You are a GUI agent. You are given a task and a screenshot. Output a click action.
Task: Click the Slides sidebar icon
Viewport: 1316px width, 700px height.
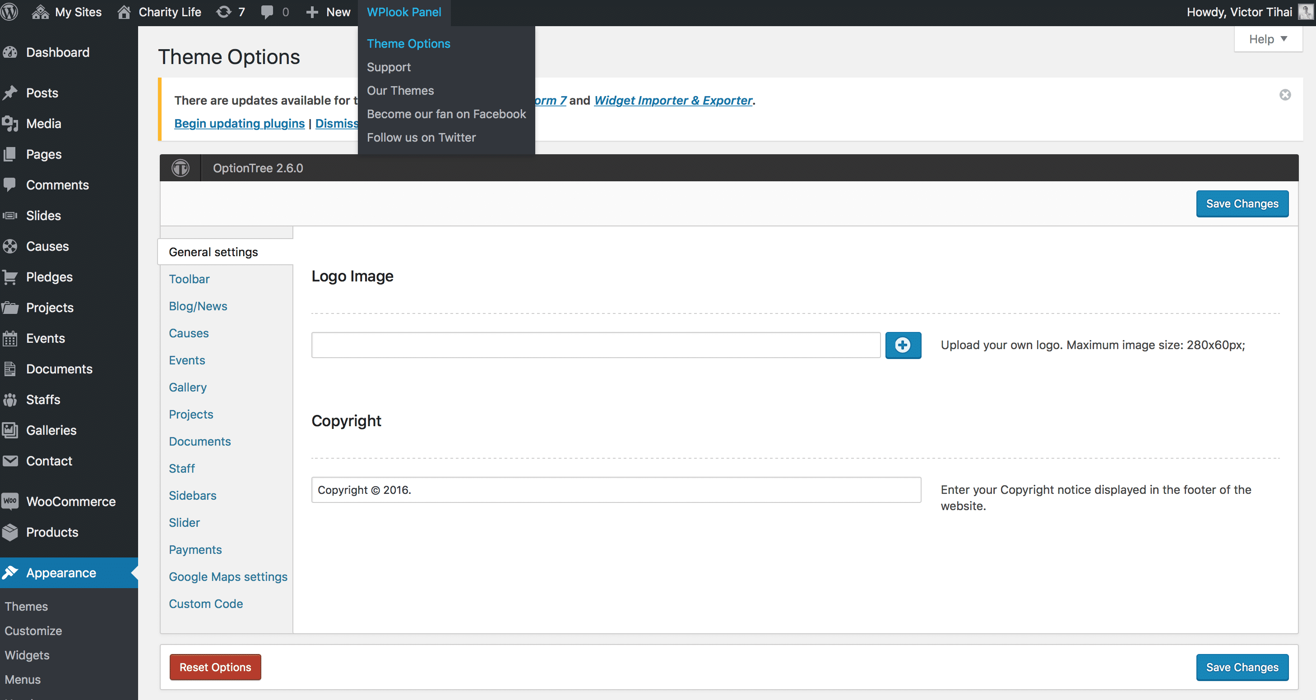pyautogui.click(x=10, y=215)
